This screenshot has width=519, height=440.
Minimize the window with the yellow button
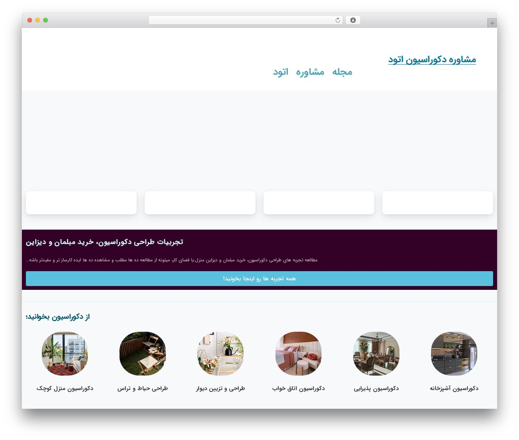click(37, 20)
